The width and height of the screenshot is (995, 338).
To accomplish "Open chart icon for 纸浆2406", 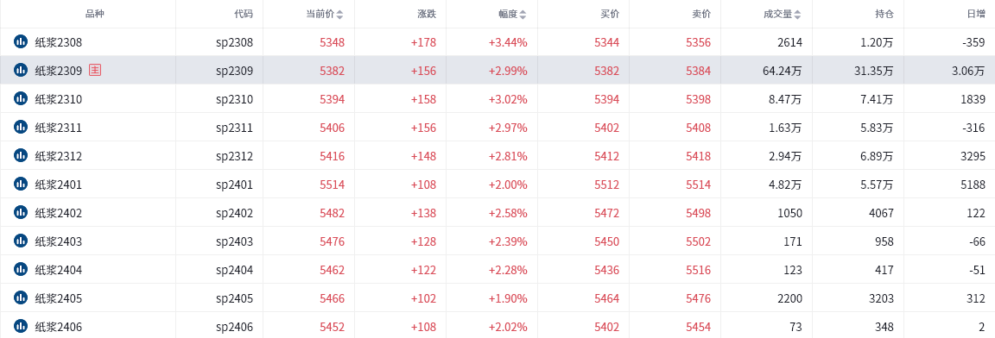I will 21,327.
